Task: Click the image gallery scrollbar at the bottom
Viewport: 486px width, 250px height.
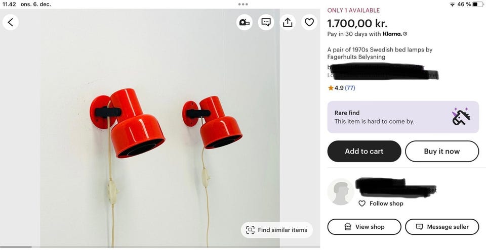Action: tap(16, 247)
